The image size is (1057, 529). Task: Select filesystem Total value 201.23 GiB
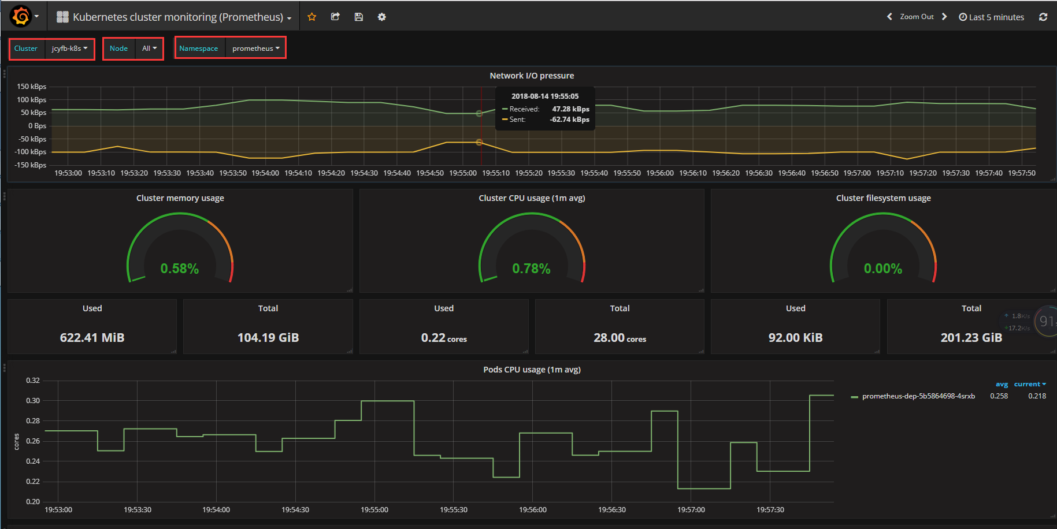click(971, 337)
